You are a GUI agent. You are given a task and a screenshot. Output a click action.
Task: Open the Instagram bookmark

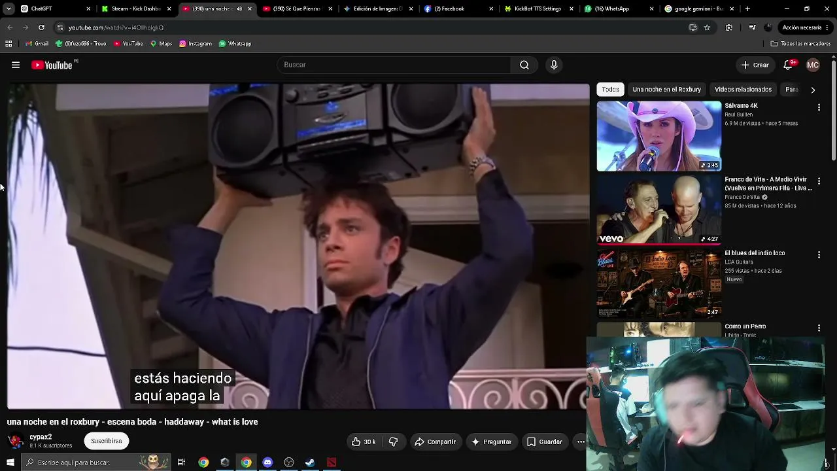(x=196, y=44)
